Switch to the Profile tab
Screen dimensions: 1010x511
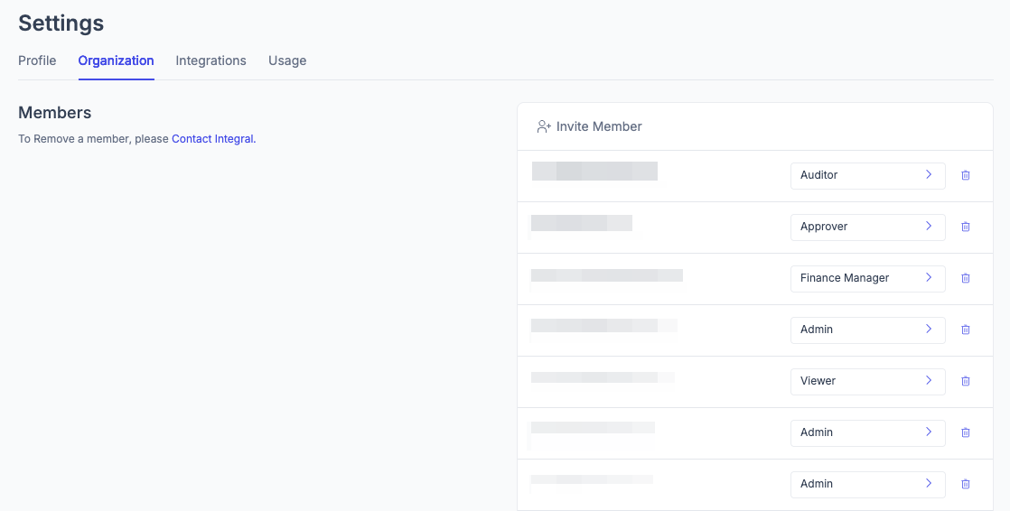[x=37, y=60]
